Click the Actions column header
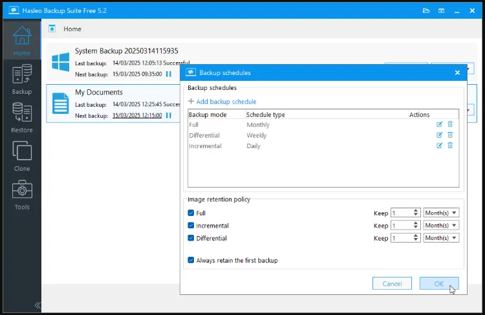This screenshot has height=315, width=485. click(x=434, y=114)
